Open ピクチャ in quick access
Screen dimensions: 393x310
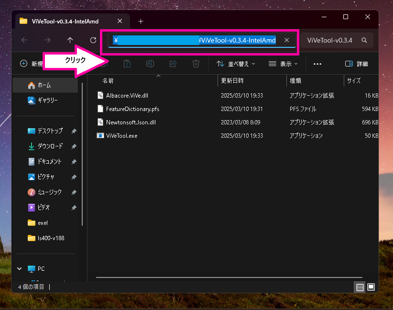coord(41,177)
